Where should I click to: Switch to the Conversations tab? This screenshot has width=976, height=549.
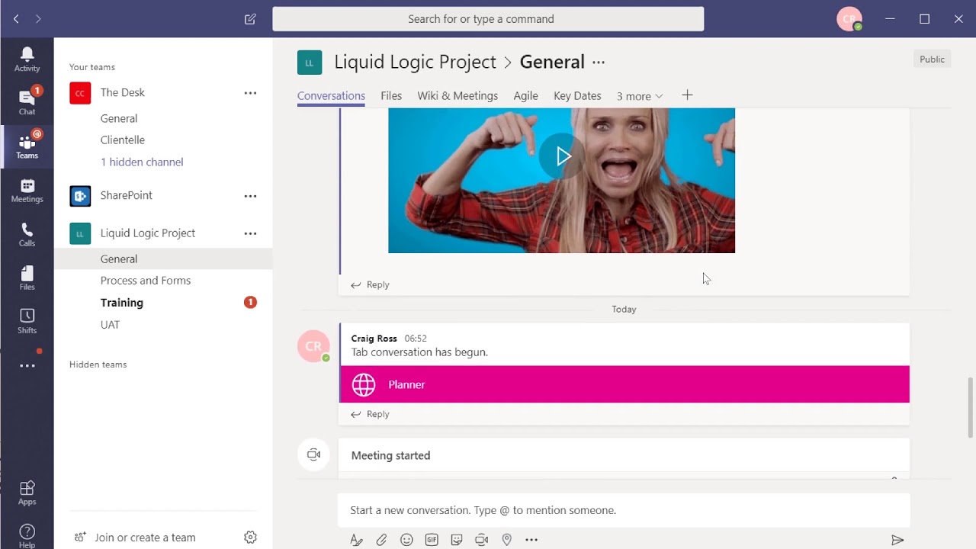pos(331,96)
